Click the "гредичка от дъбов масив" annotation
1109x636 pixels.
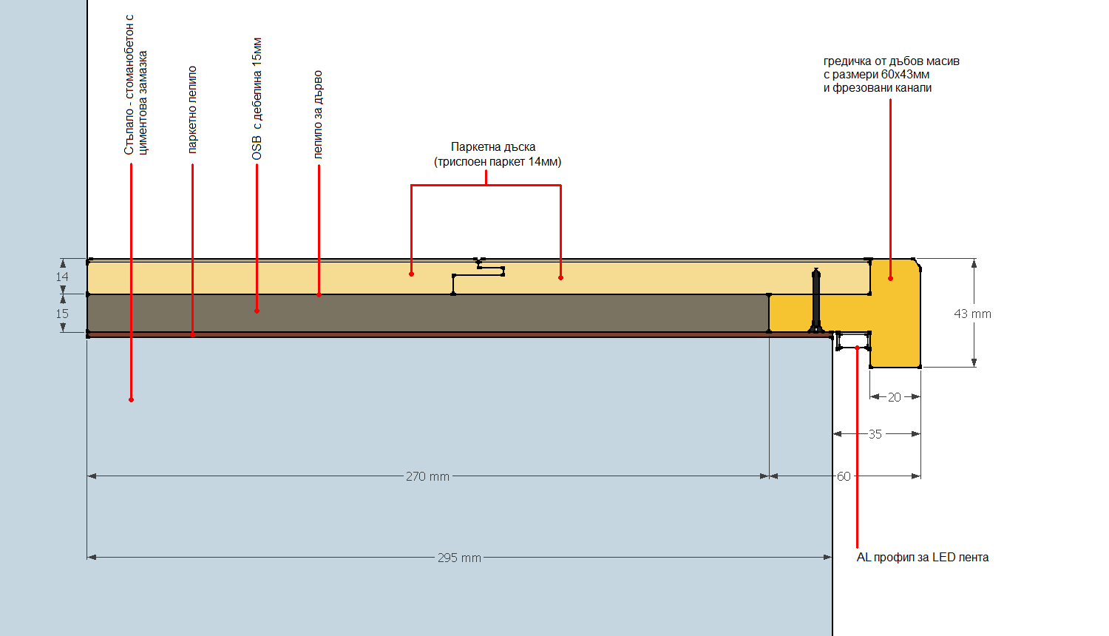[891, 61]
